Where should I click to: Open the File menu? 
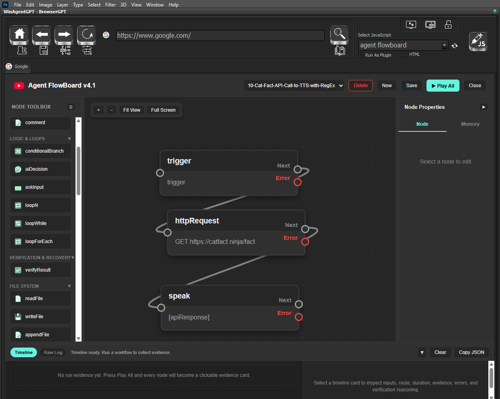[18, 5]
